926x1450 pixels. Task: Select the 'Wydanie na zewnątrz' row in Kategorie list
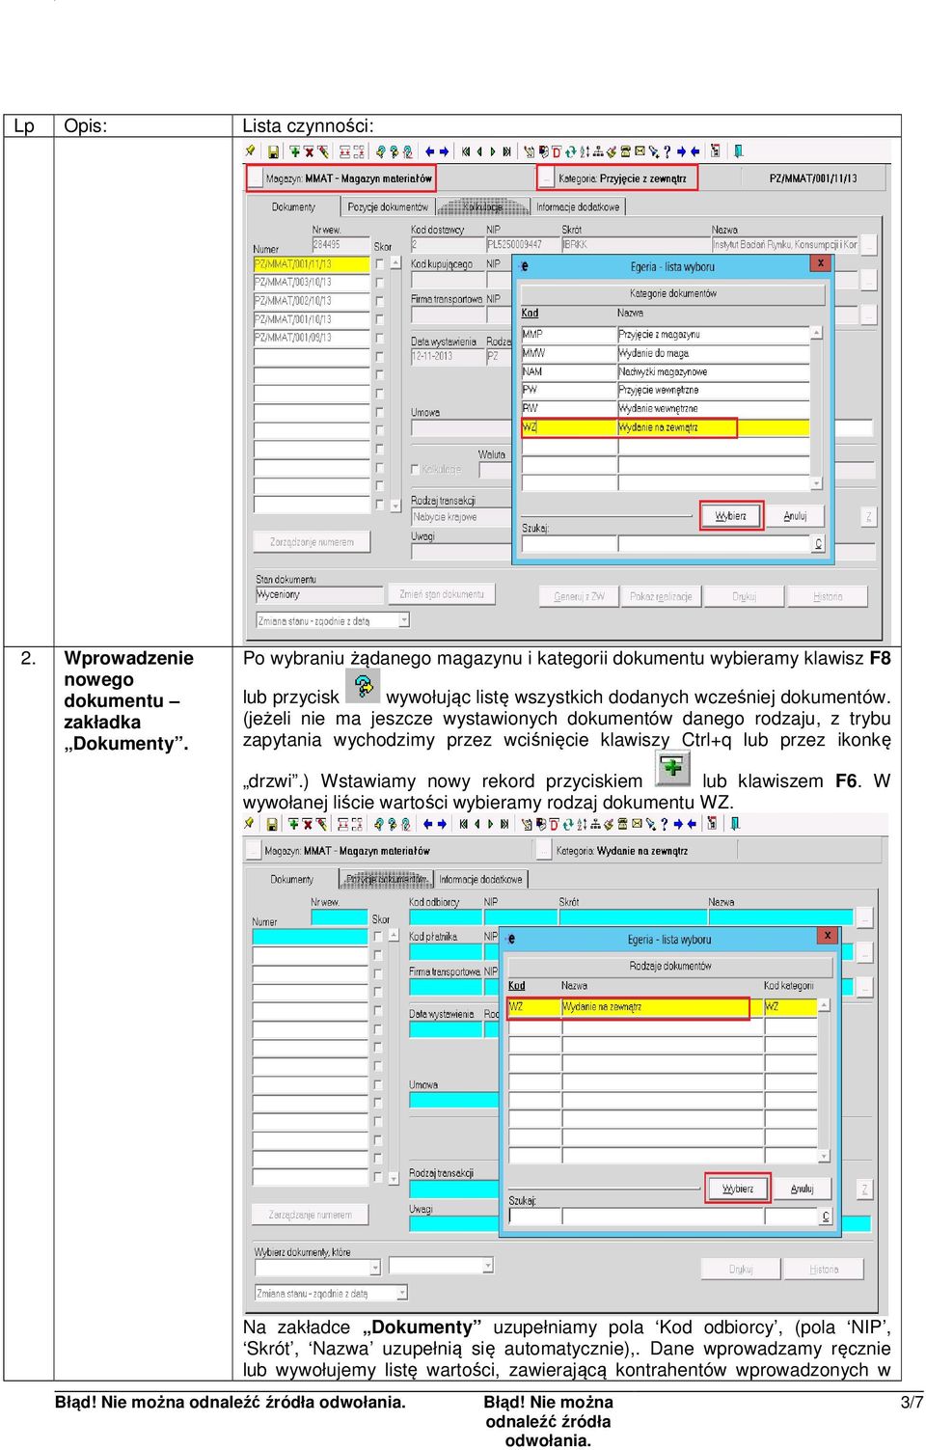666,427
